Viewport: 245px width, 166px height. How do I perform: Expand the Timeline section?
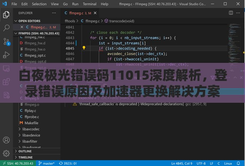(26, 158)
